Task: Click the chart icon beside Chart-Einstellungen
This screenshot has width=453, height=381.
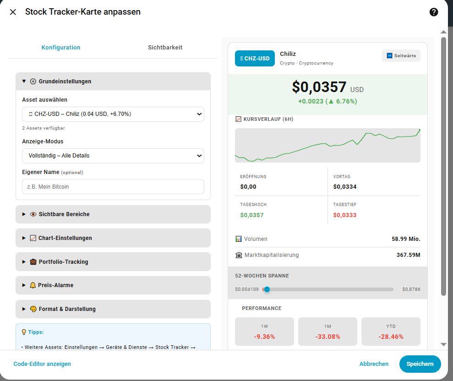Action: pyautogui.click(x=33, y=238)
